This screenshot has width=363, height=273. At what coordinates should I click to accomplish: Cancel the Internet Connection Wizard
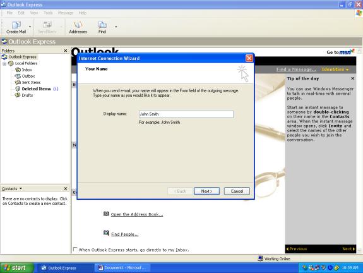coord(237,191)
